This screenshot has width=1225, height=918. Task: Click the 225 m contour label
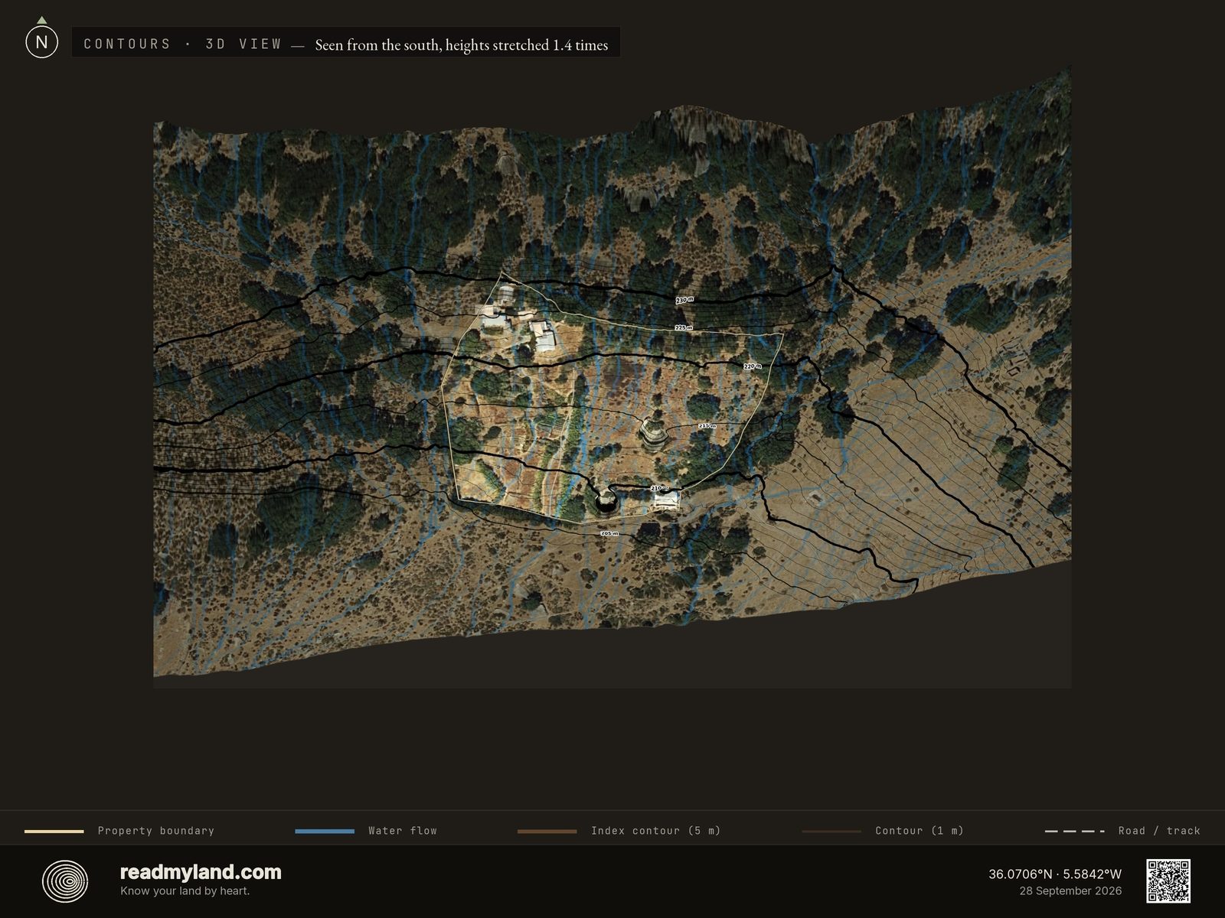click(x=684, y=327)
